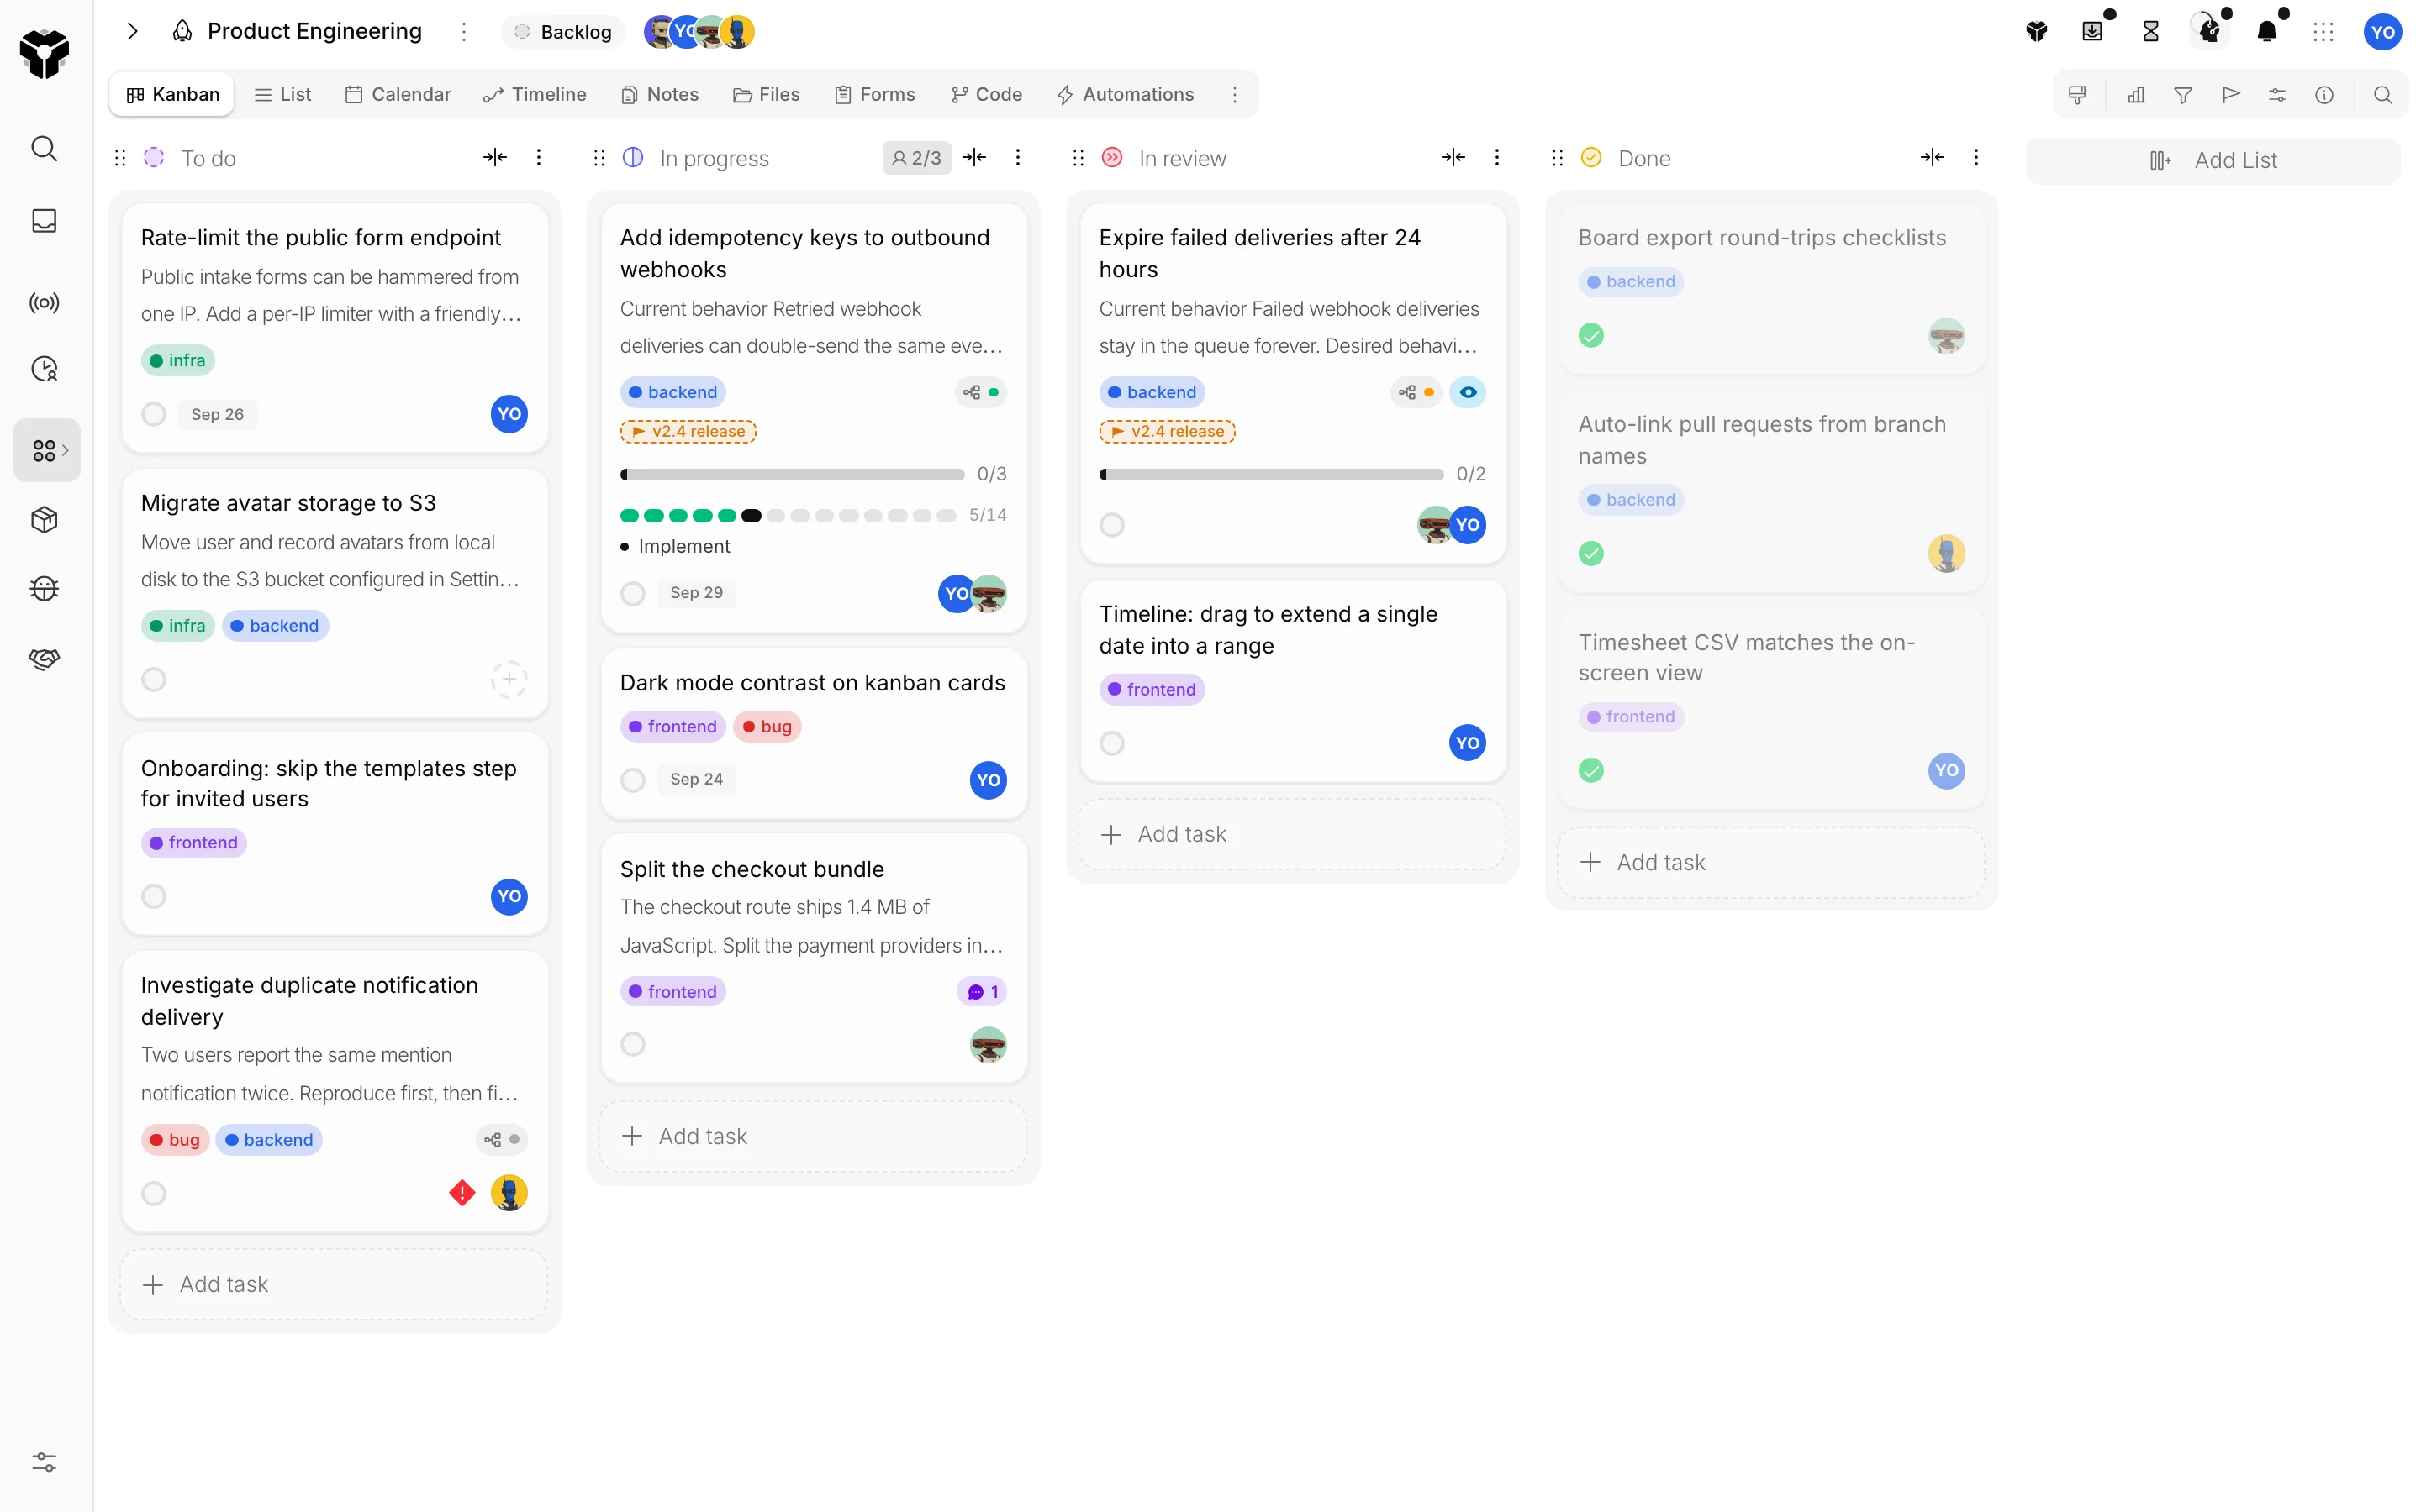Open the Code tab
The height and width of the screenshot is (1512, 2421).
pos(986,95)
